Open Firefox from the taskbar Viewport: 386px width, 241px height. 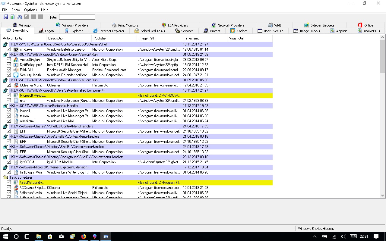pos(84,236)
